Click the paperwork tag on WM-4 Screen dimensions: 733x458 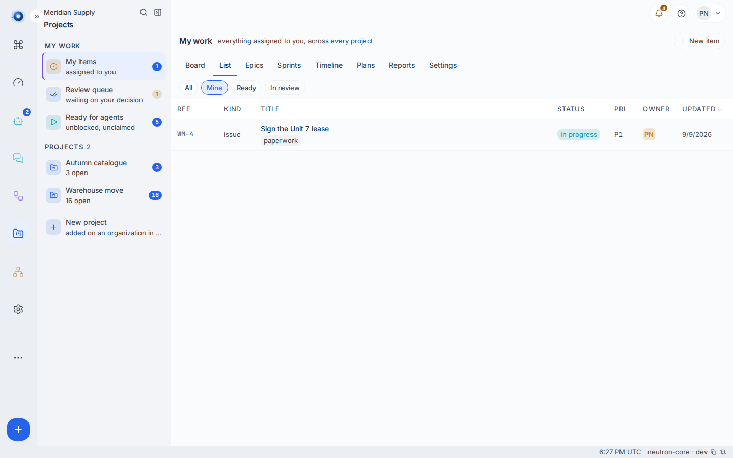pyautogui.click(x=280, y=141)
